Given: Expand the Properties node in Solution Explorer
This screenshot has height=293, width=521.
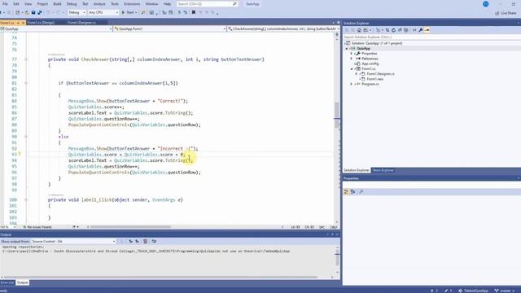Looking at the screenshot, I should tap(352, 54).
